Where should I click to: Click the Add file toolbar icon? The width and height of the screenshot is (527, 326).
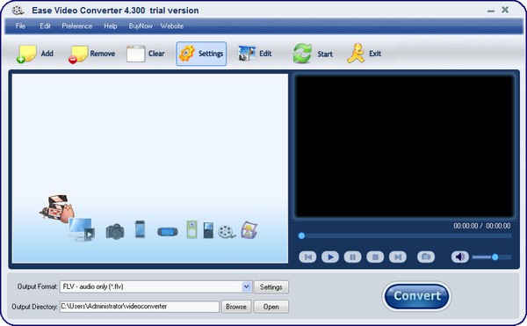pyautogui.click(x=26, y=54)
